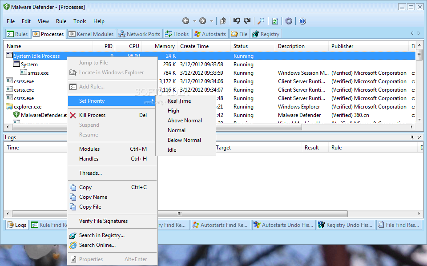
Task: Open the Rule menu
Action: tap(61, 21)
